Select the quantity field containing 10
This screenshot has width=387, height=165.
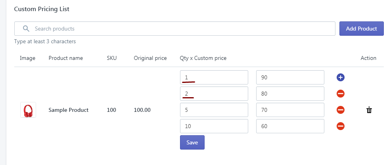(x=214, y=126)
